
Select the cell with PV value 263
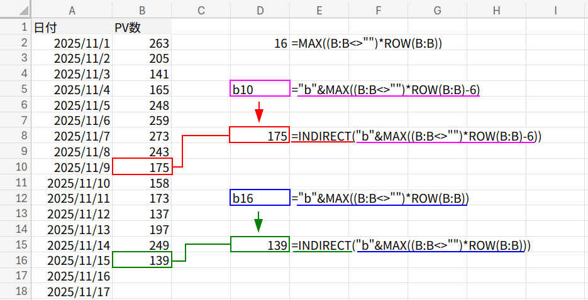pos(142,43)
